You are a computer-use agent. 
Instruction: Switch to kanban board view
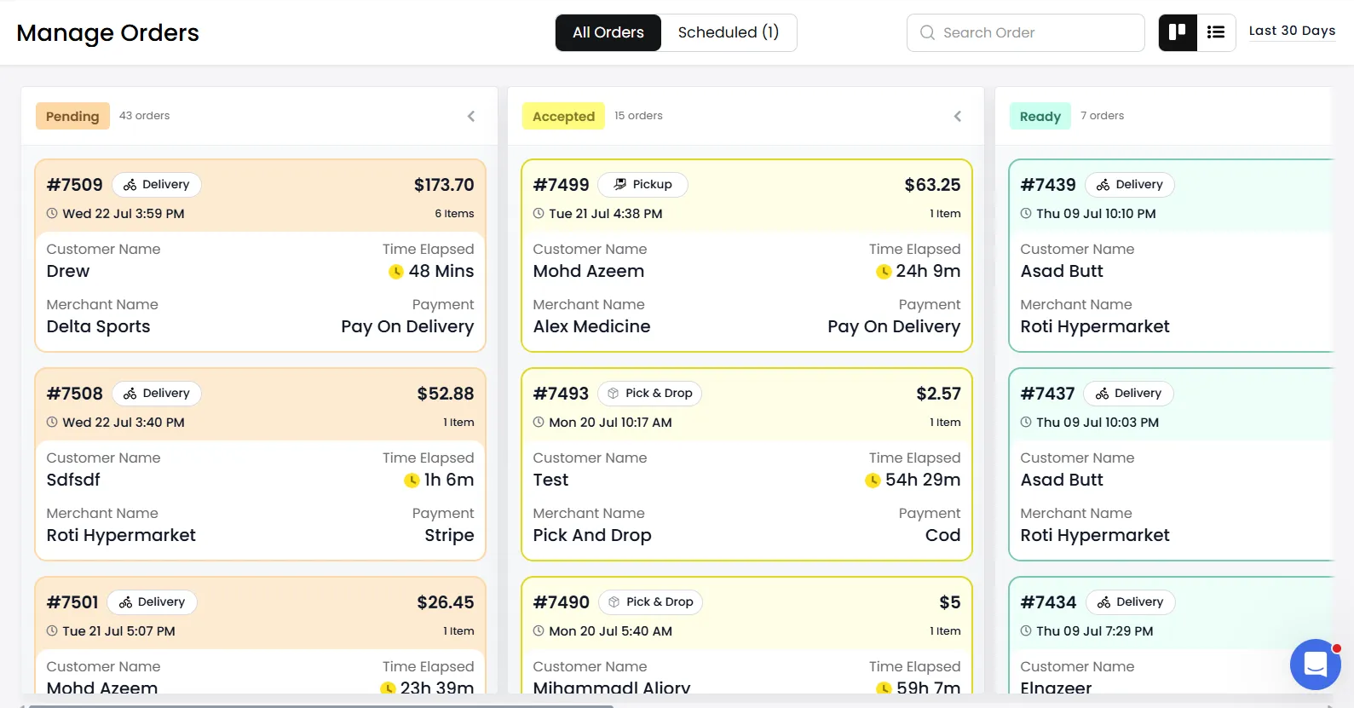tap(1178, 32)
